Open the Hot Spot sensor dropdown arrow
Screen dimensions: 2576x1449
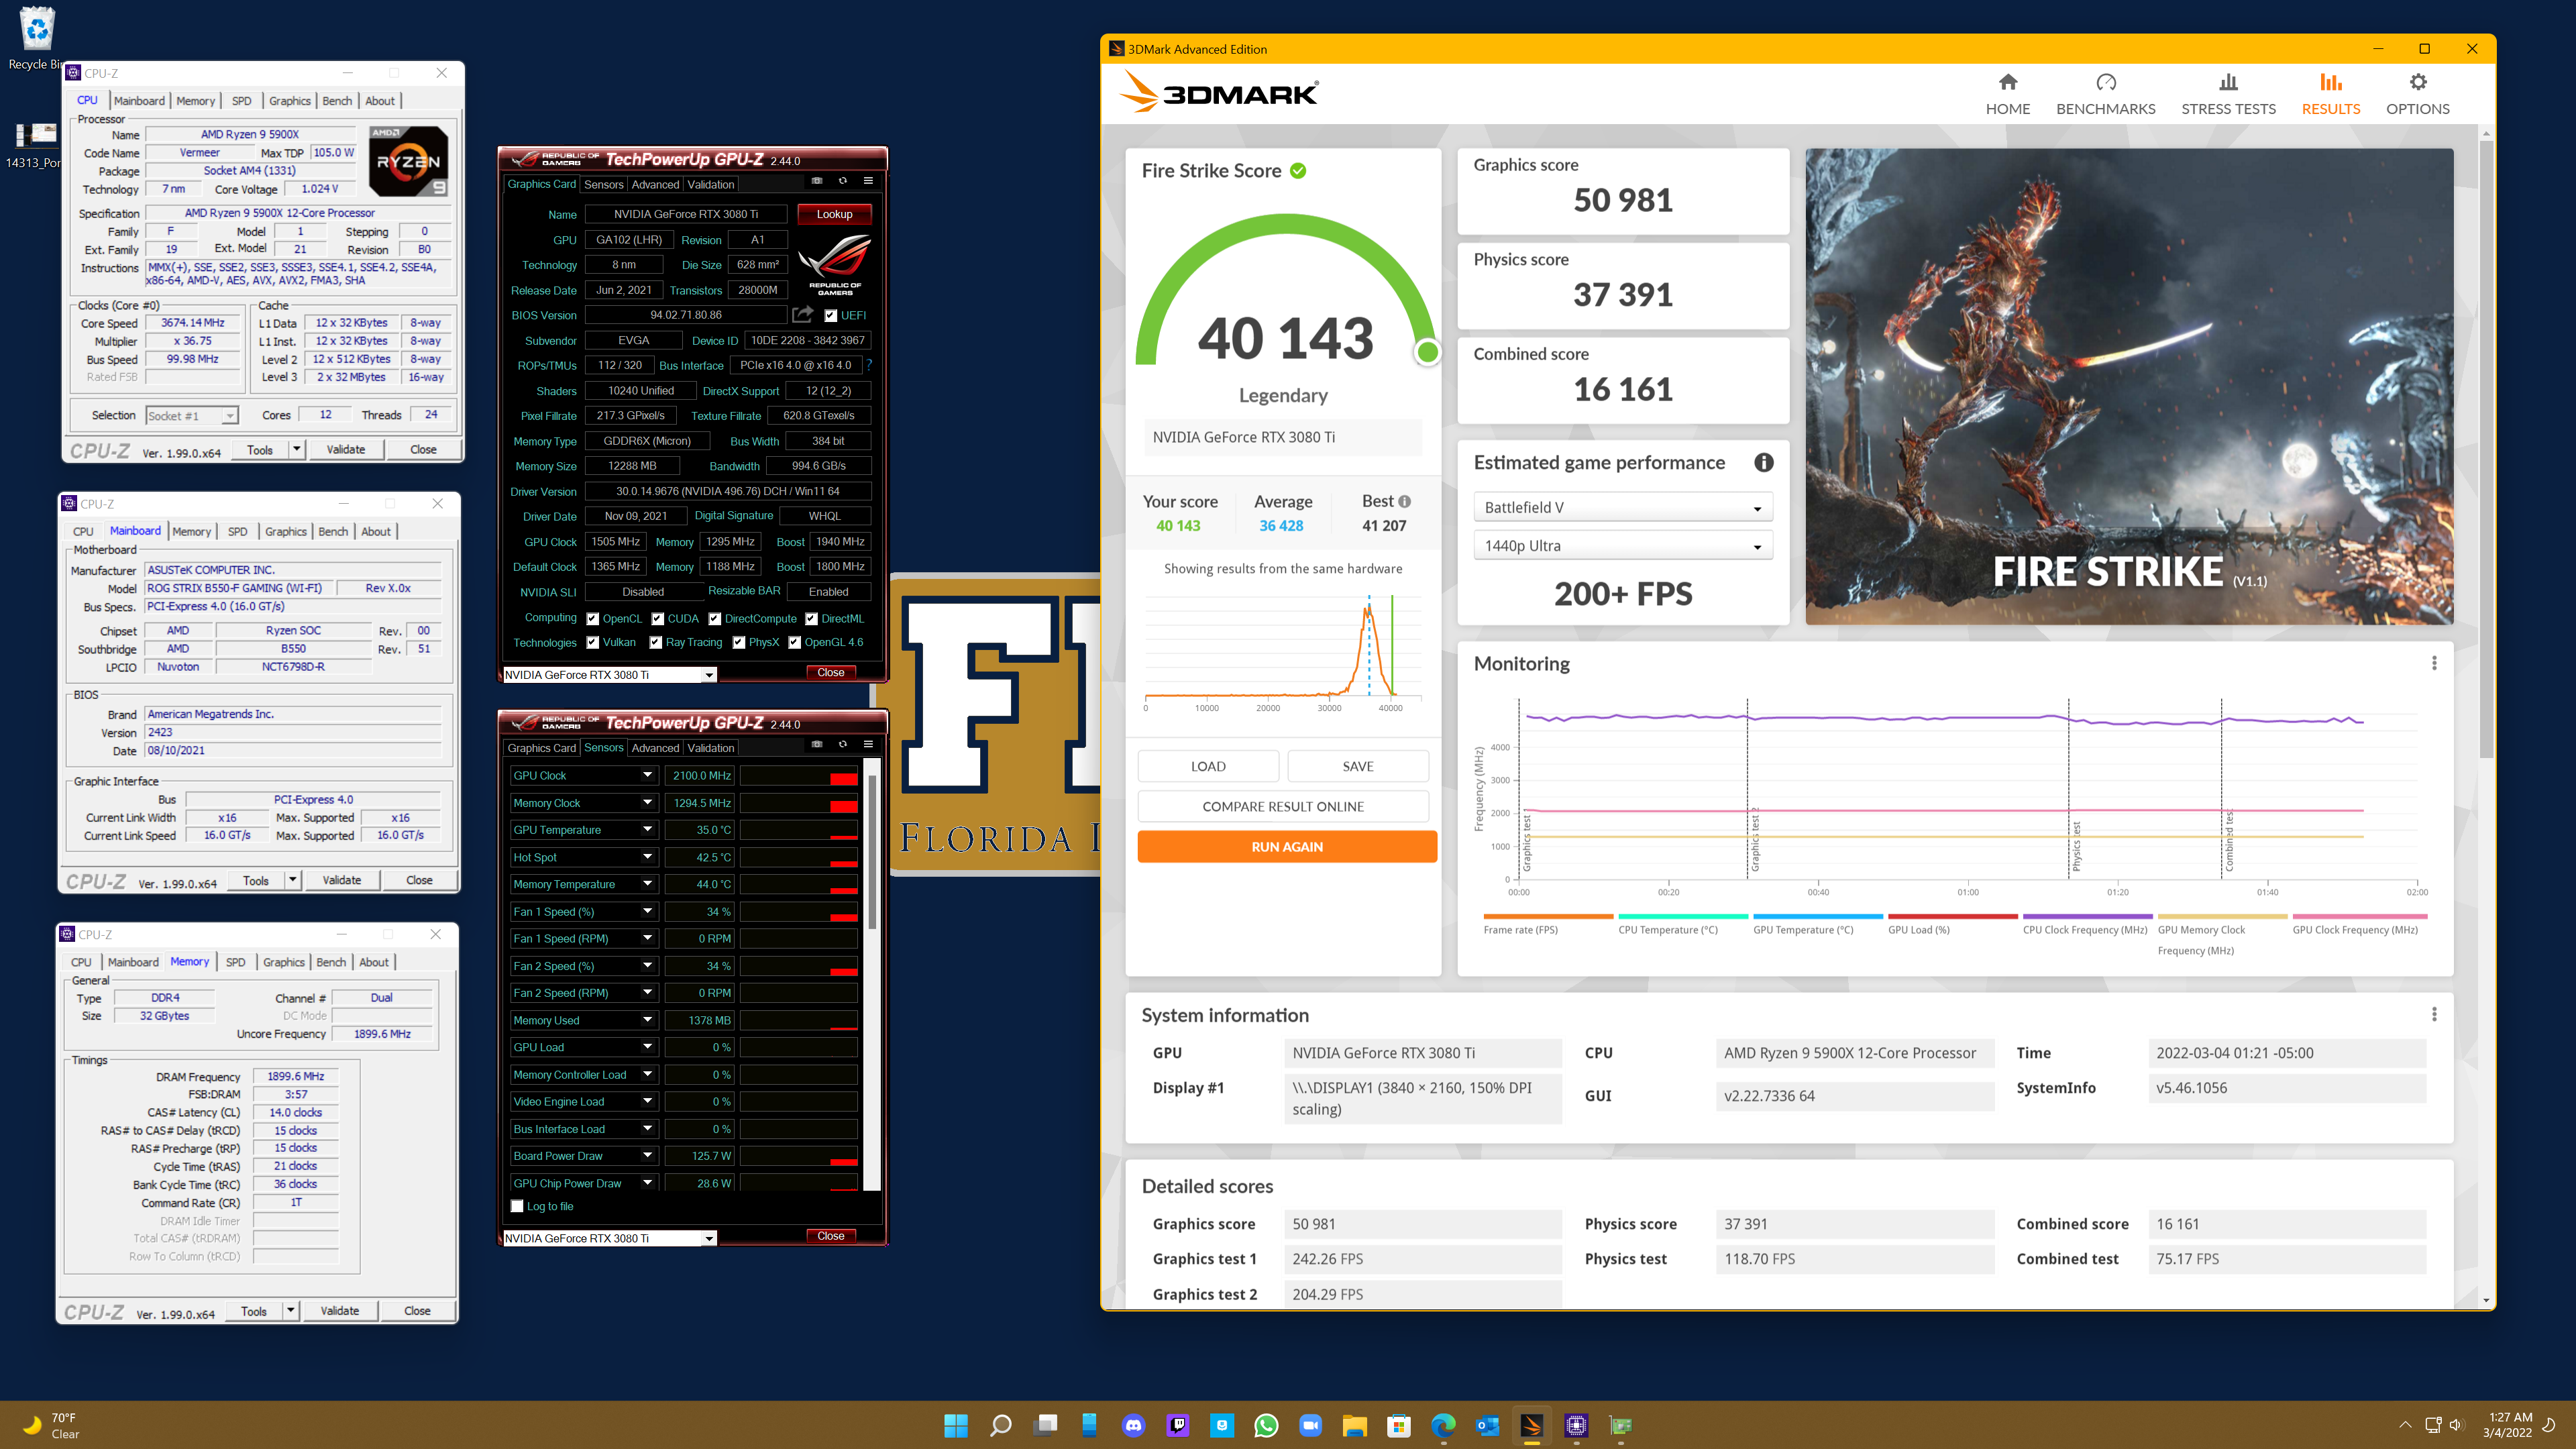[x=647, y=857]
